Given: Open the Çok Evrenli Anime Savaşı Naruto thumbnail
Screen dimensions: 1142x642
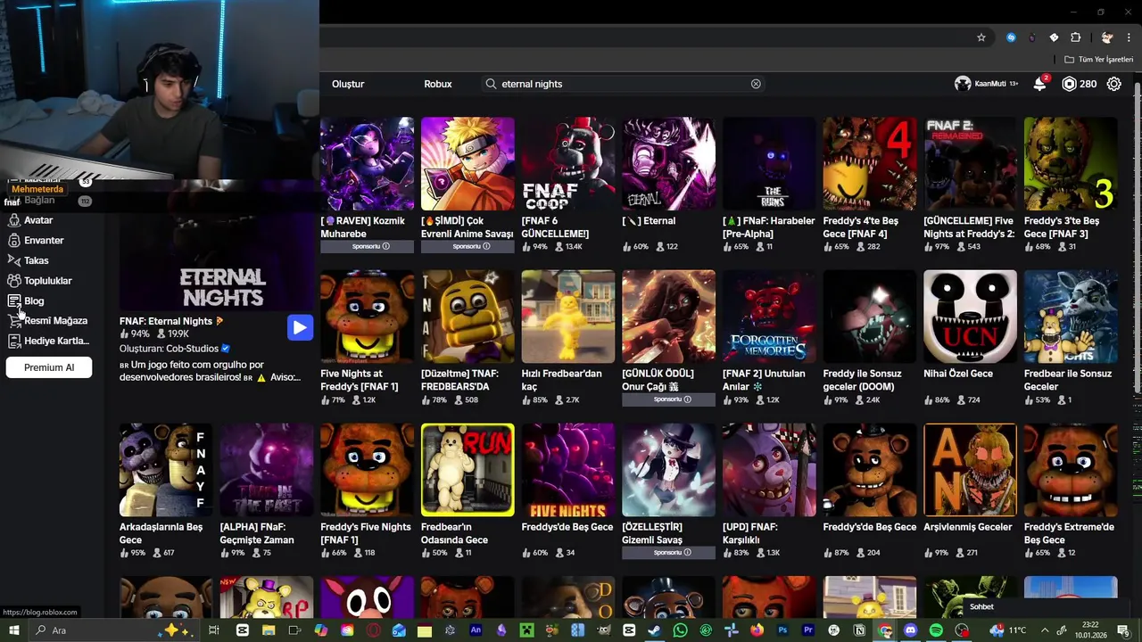Looking at the screenshot, I should pos(468,164).
